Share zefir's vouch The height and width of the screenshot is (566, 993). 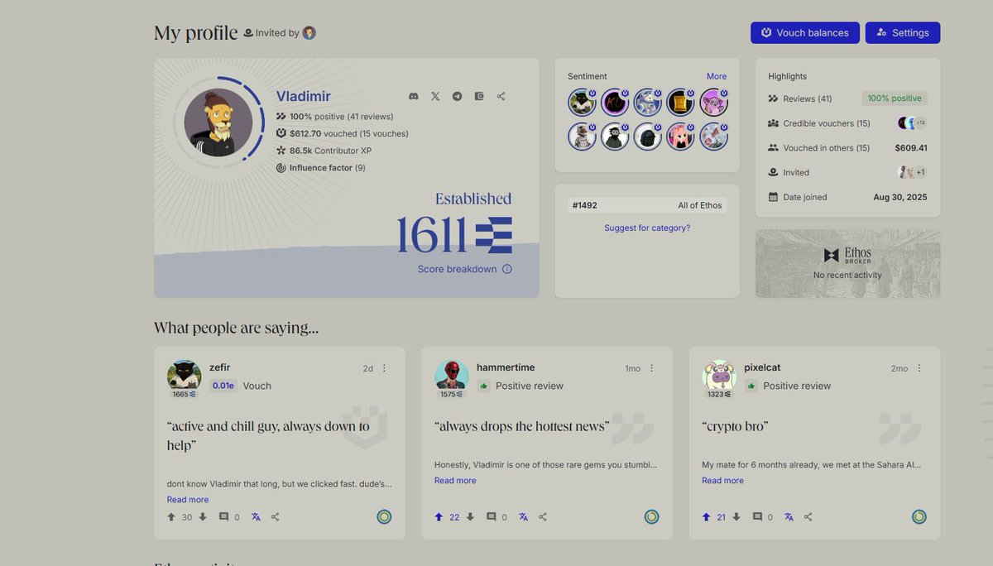click(x=276, y=517)
